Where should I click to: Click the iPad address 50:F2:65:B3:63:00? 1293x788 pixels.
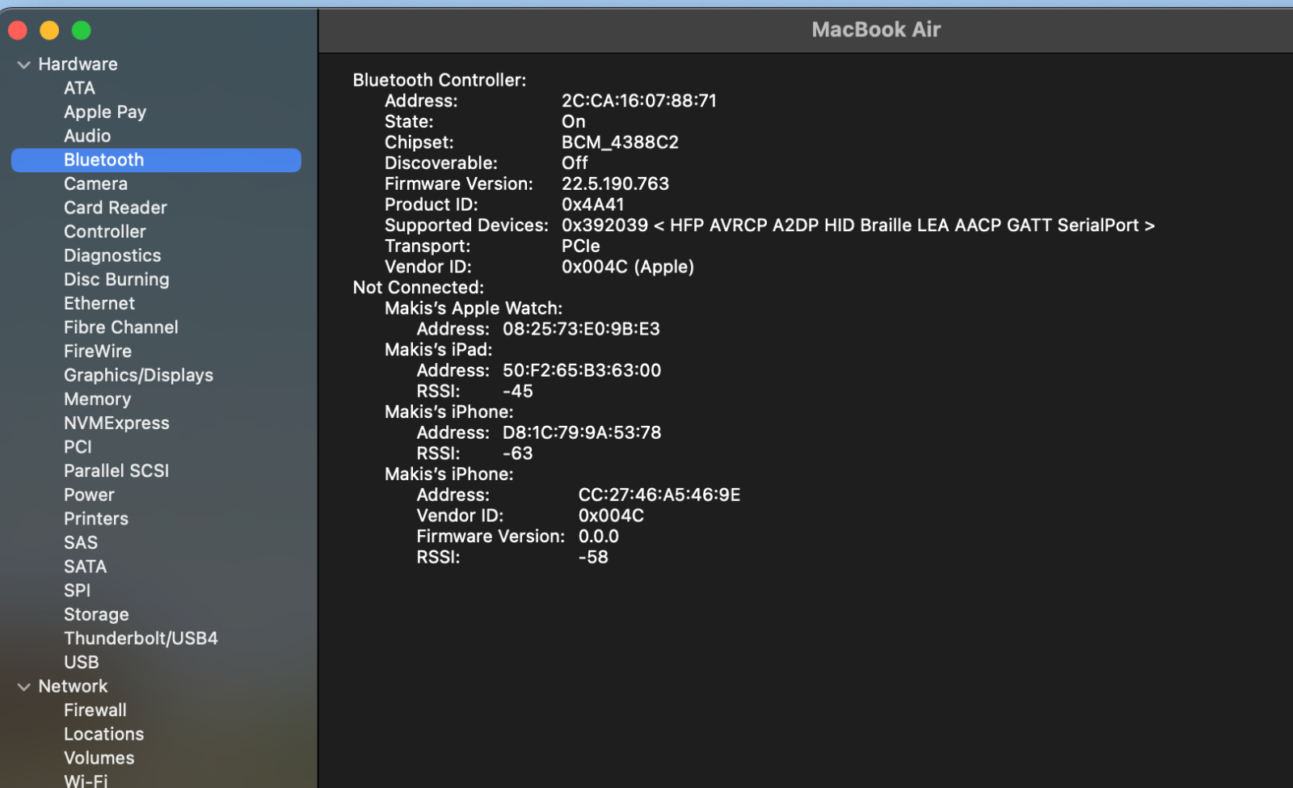[x=582, y=370]
